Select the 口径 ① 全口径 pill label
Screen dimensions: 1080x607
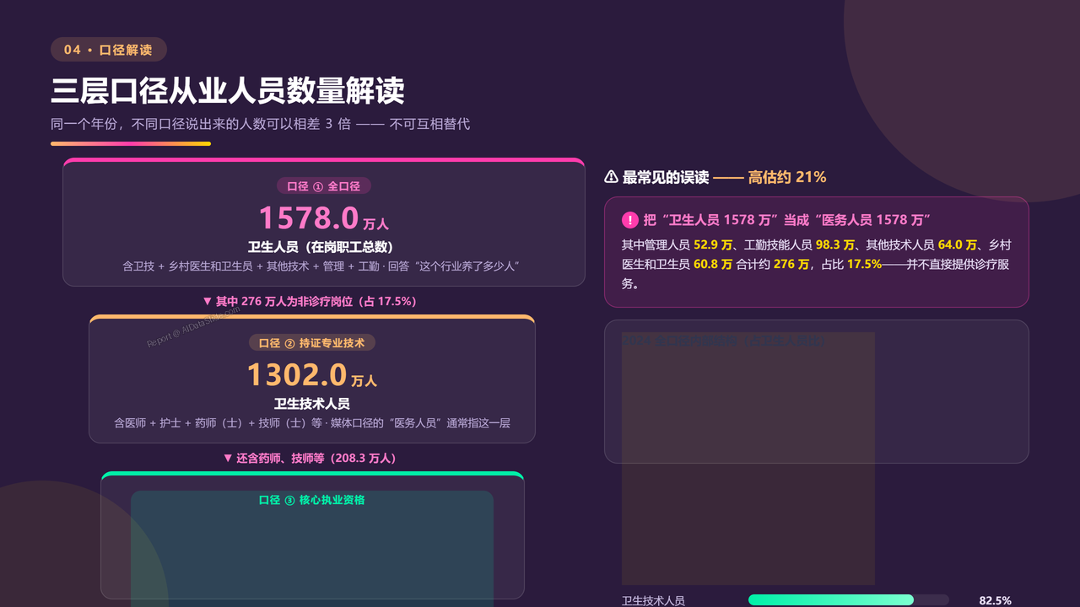point(324,186)
